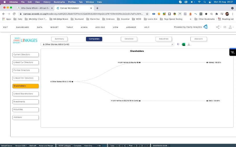Open the DASHBOARD menu

[x=23, y=27]
